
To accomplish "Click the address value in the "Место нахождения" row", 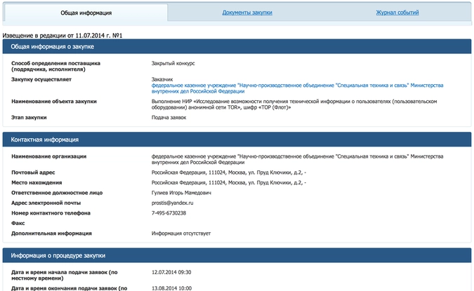I will (x=229, y=182).
